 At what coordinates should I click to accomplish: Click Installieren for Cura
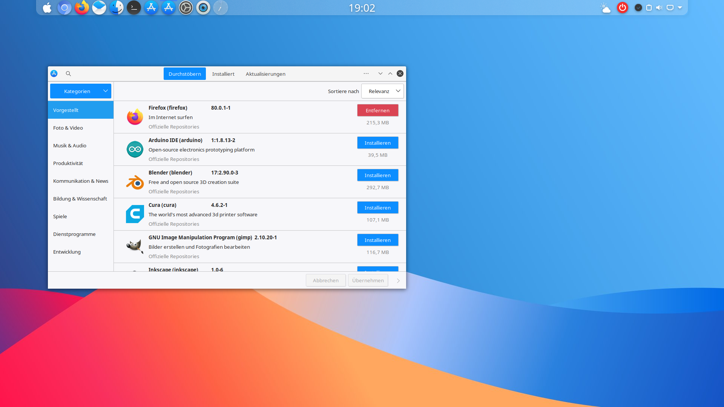(377, 208)
